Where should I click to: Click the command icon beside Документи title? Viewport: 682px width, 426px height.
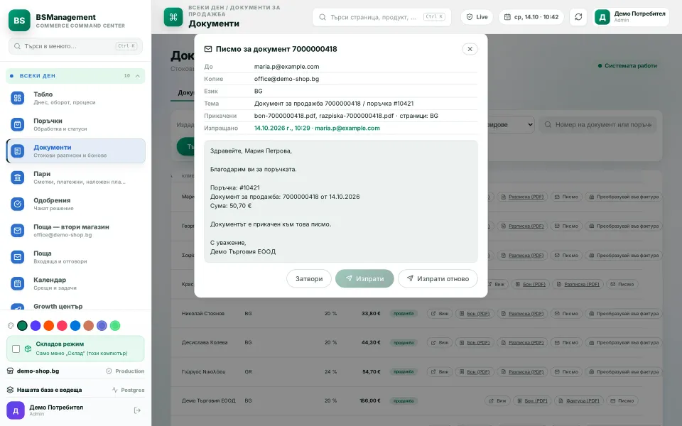tap(173, 17)
